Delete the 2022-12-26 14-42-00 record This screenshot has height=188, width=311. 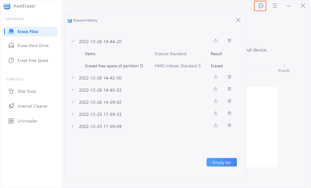pyautogui.click(x=229, y=77)
